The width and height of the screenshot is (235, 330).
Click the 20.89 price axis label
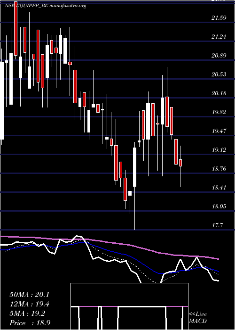tap(219, 55)
